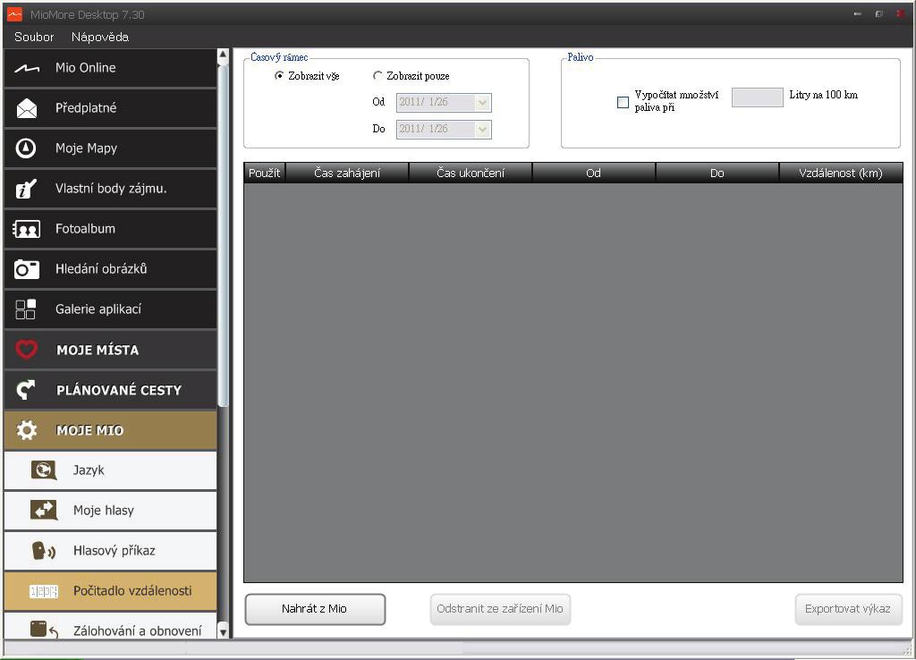Click the sidebar scroll up arrow
916x660 pixels.
(x=223, y=55)
